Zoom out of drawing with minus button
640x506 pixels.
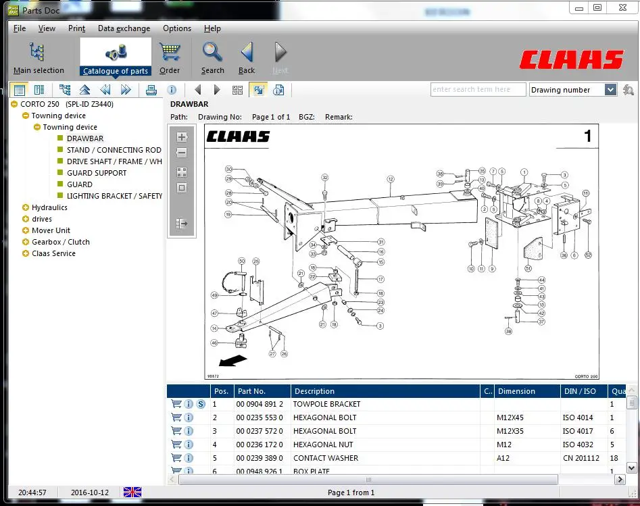pos(181,153)
